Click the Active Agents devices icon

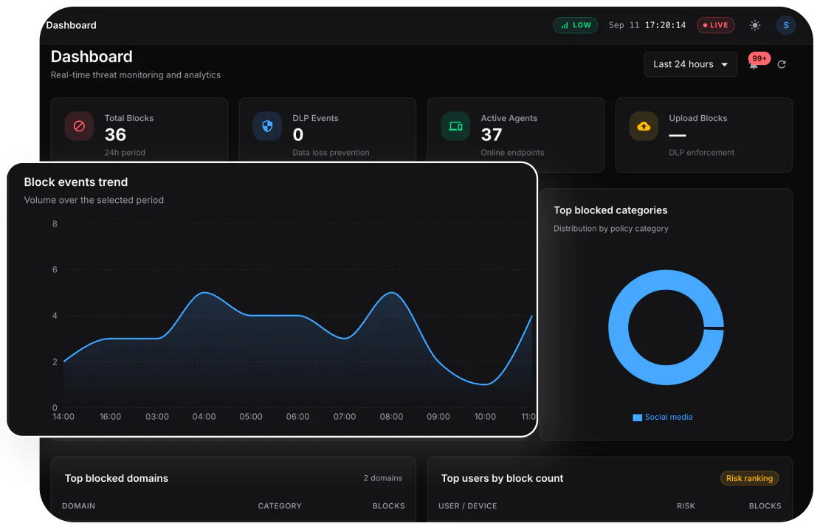pos(455,126)
